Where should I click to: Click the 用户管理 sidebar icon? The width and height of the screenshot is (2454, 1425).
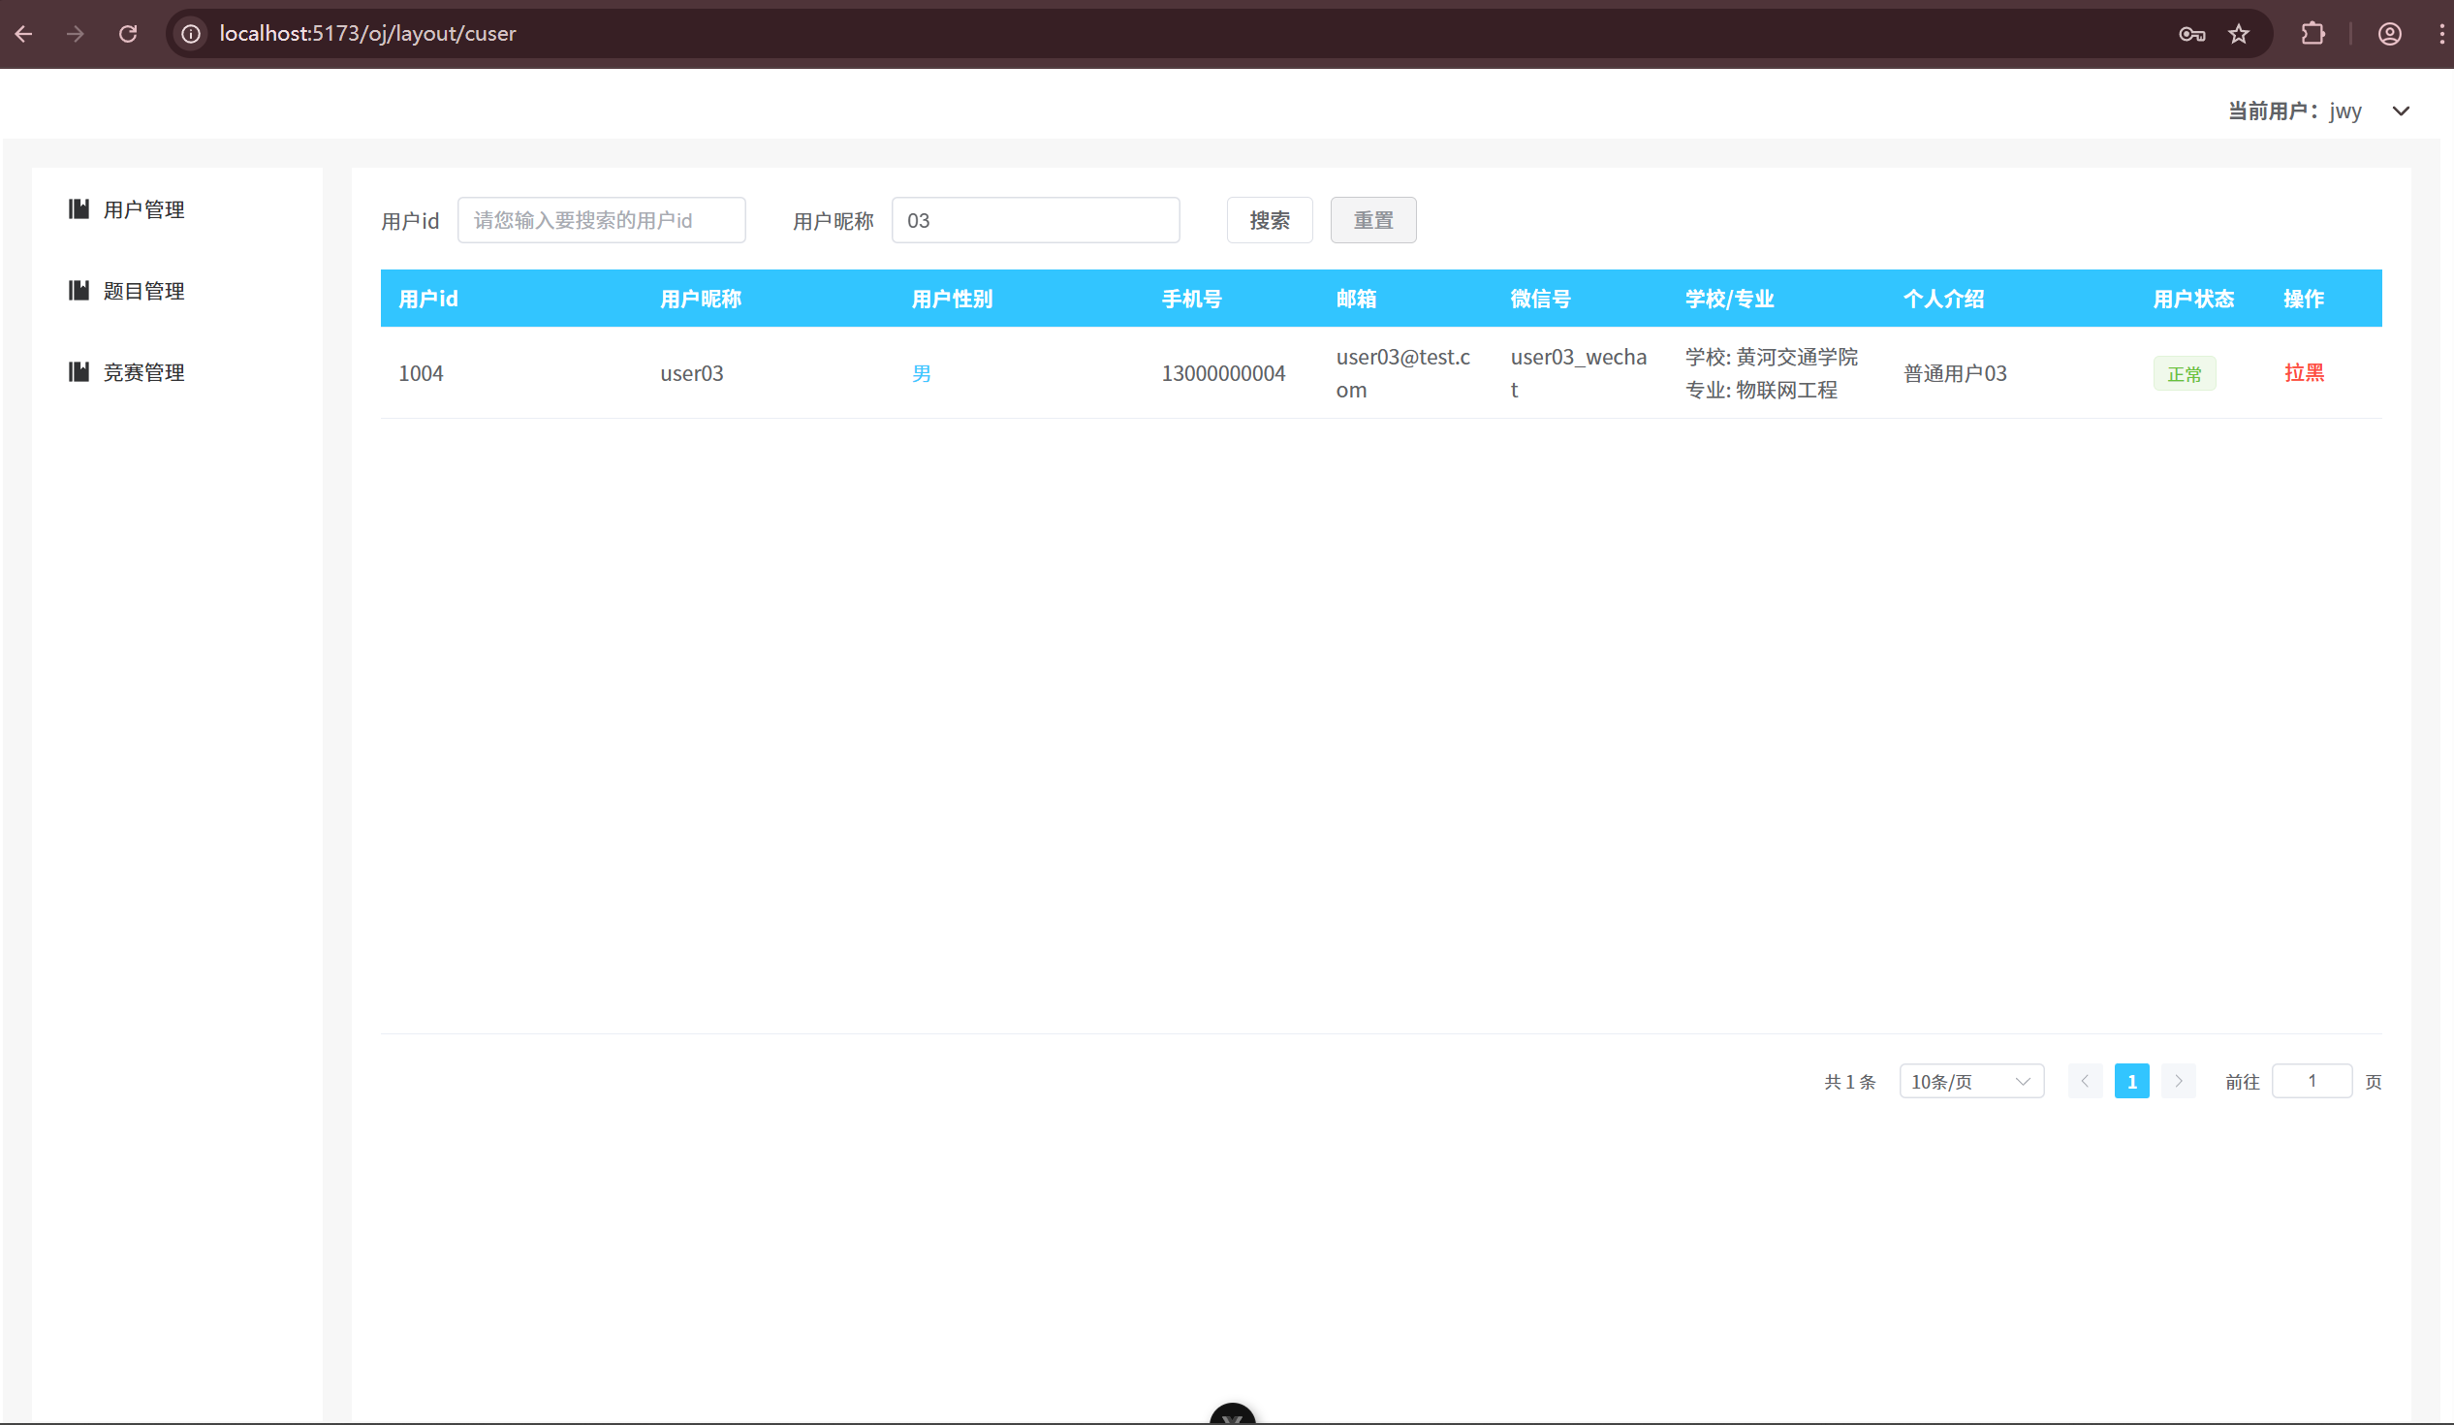click(x=79, y=208)
